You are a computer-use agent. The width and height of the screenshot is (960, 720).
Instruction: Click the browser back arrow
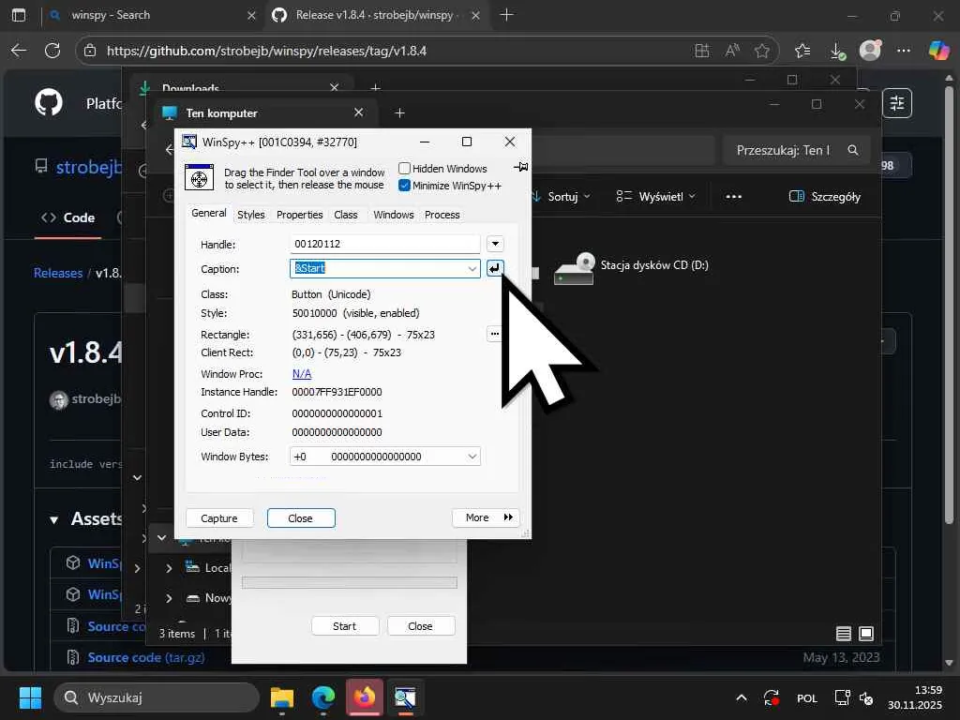click(19, 51)
